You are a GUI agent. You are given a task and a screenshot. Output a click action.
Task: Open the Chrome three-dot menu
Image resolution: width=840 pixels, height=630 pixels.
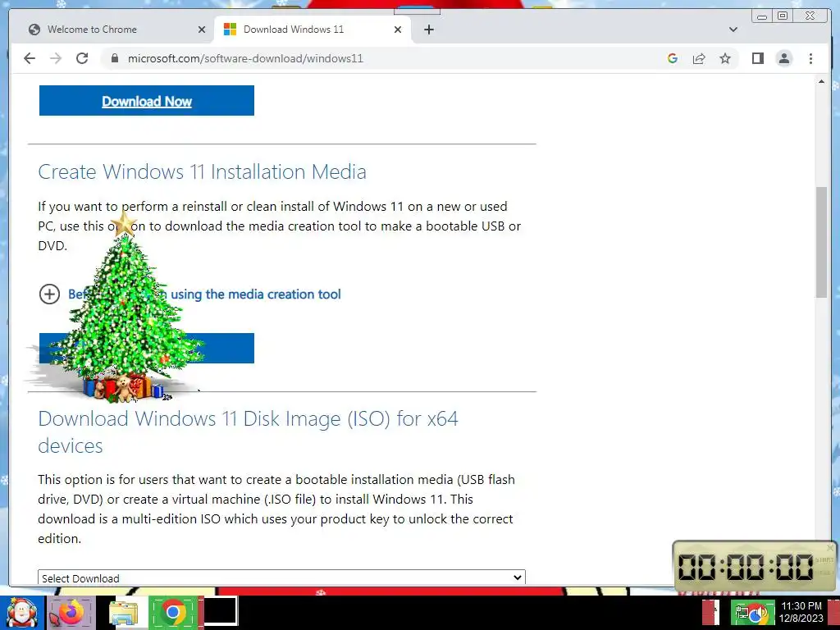(810, 58)
